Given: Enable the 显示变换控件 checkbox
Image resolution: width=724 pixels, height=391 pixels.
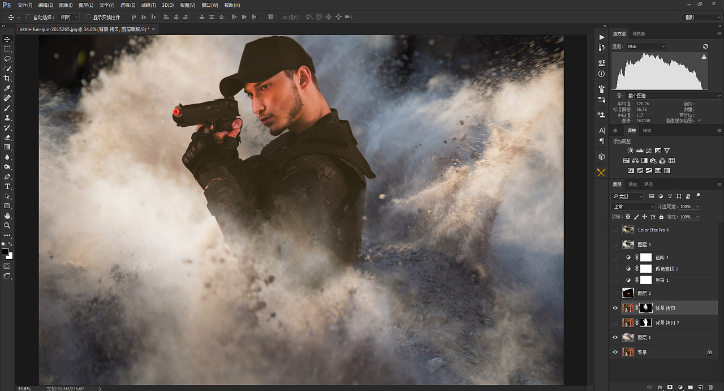Looking at the screenshot, I should click(88, 18).
